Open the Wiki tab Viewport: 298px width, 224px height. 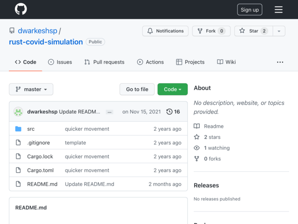(226, 62)
